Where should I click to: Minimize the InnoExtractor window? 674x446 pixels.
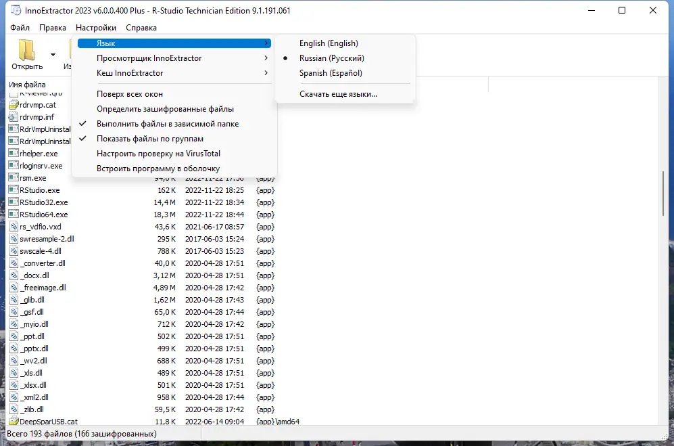(592, 10)
